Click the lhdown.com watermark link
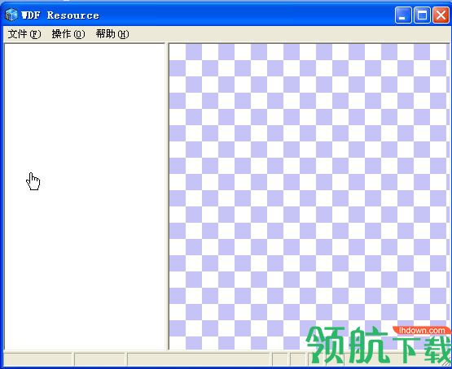Viewport: 452px width, 369px height. [422, 331]
